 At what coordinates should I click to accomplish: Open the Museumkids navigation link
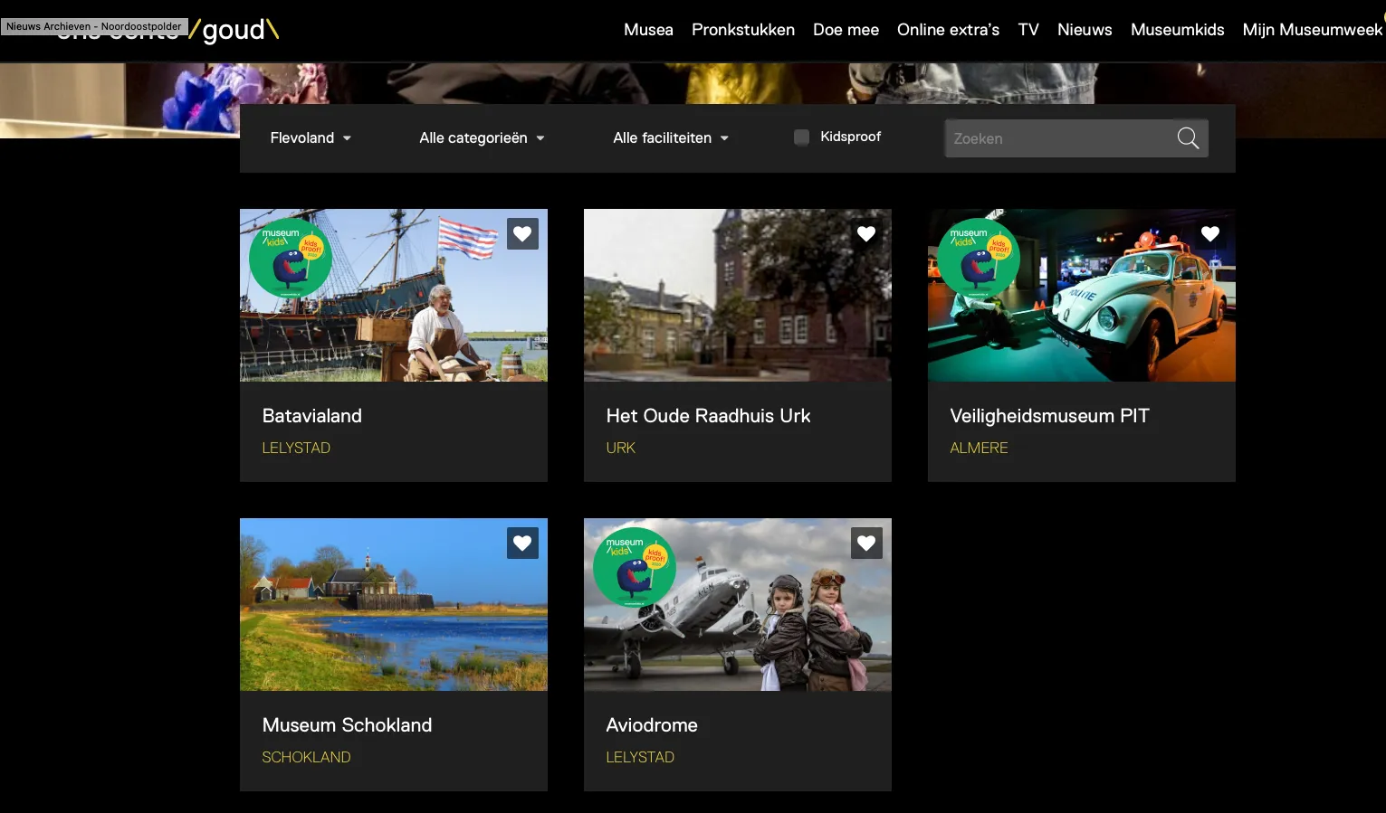1177,30
